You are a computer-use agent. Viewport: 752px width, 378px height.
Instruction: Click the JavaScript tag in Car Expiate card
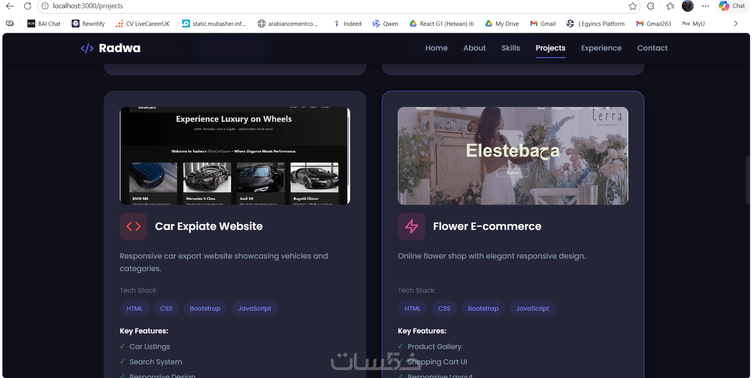tap(255, 308)
